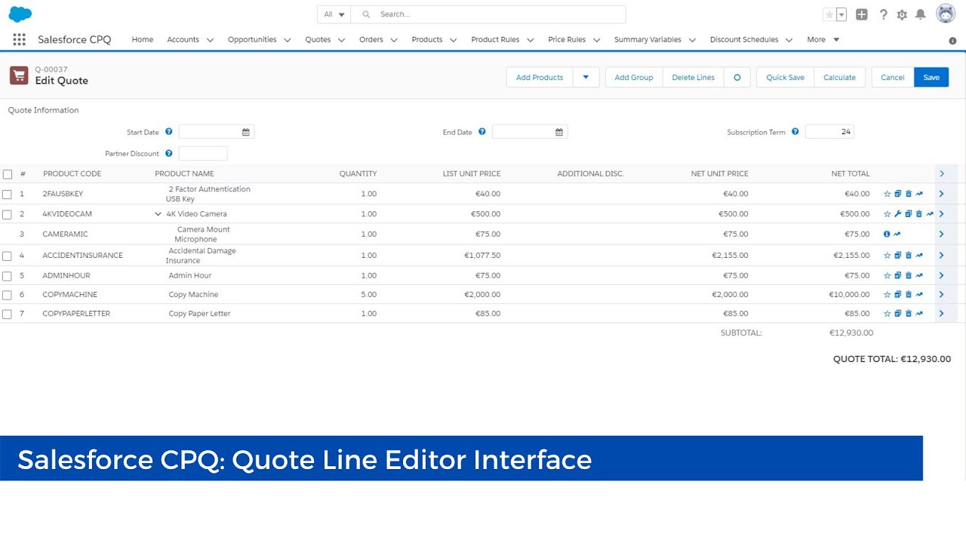The width and height of the screenshot is (966, 543).
Task: Open the Help question mark icon
Action: (x=883, y=14)
